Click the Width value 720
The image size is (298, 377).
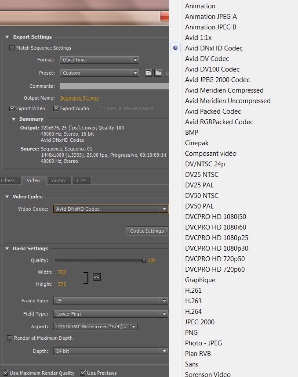pyautogui.click(x=62, y=272)
